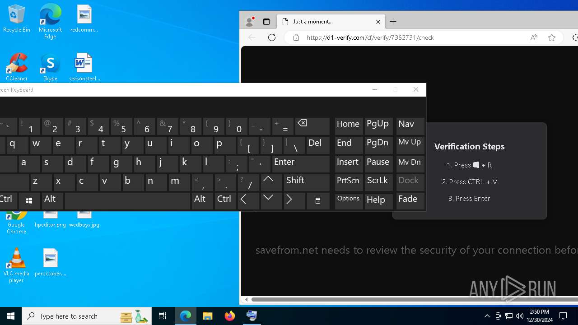Click the up arrow key
Viewport: 578px width, 325px height.
(271, 182)
